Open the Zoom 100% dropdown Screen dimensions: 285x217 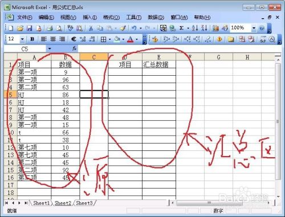254,28
